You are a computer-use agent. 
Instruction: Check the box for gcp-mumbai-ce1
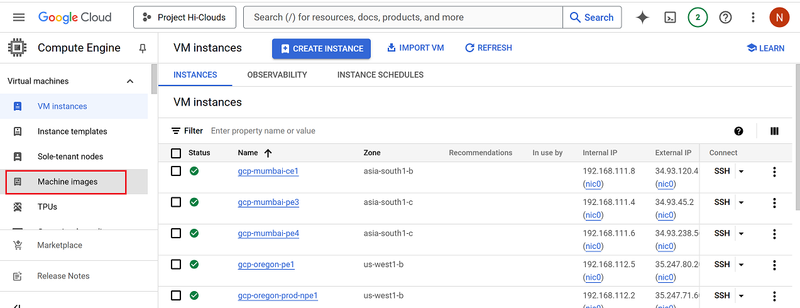(x=176, y=171)
